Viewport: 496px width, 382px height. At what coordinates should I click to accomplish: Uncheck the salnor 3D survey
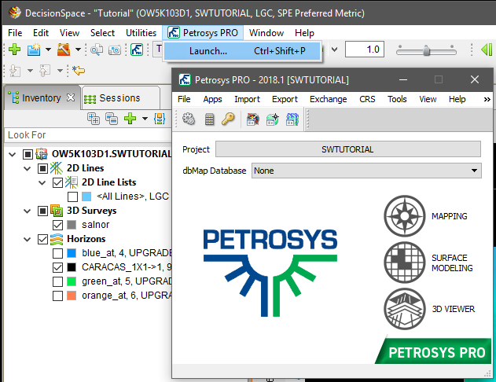58,225
